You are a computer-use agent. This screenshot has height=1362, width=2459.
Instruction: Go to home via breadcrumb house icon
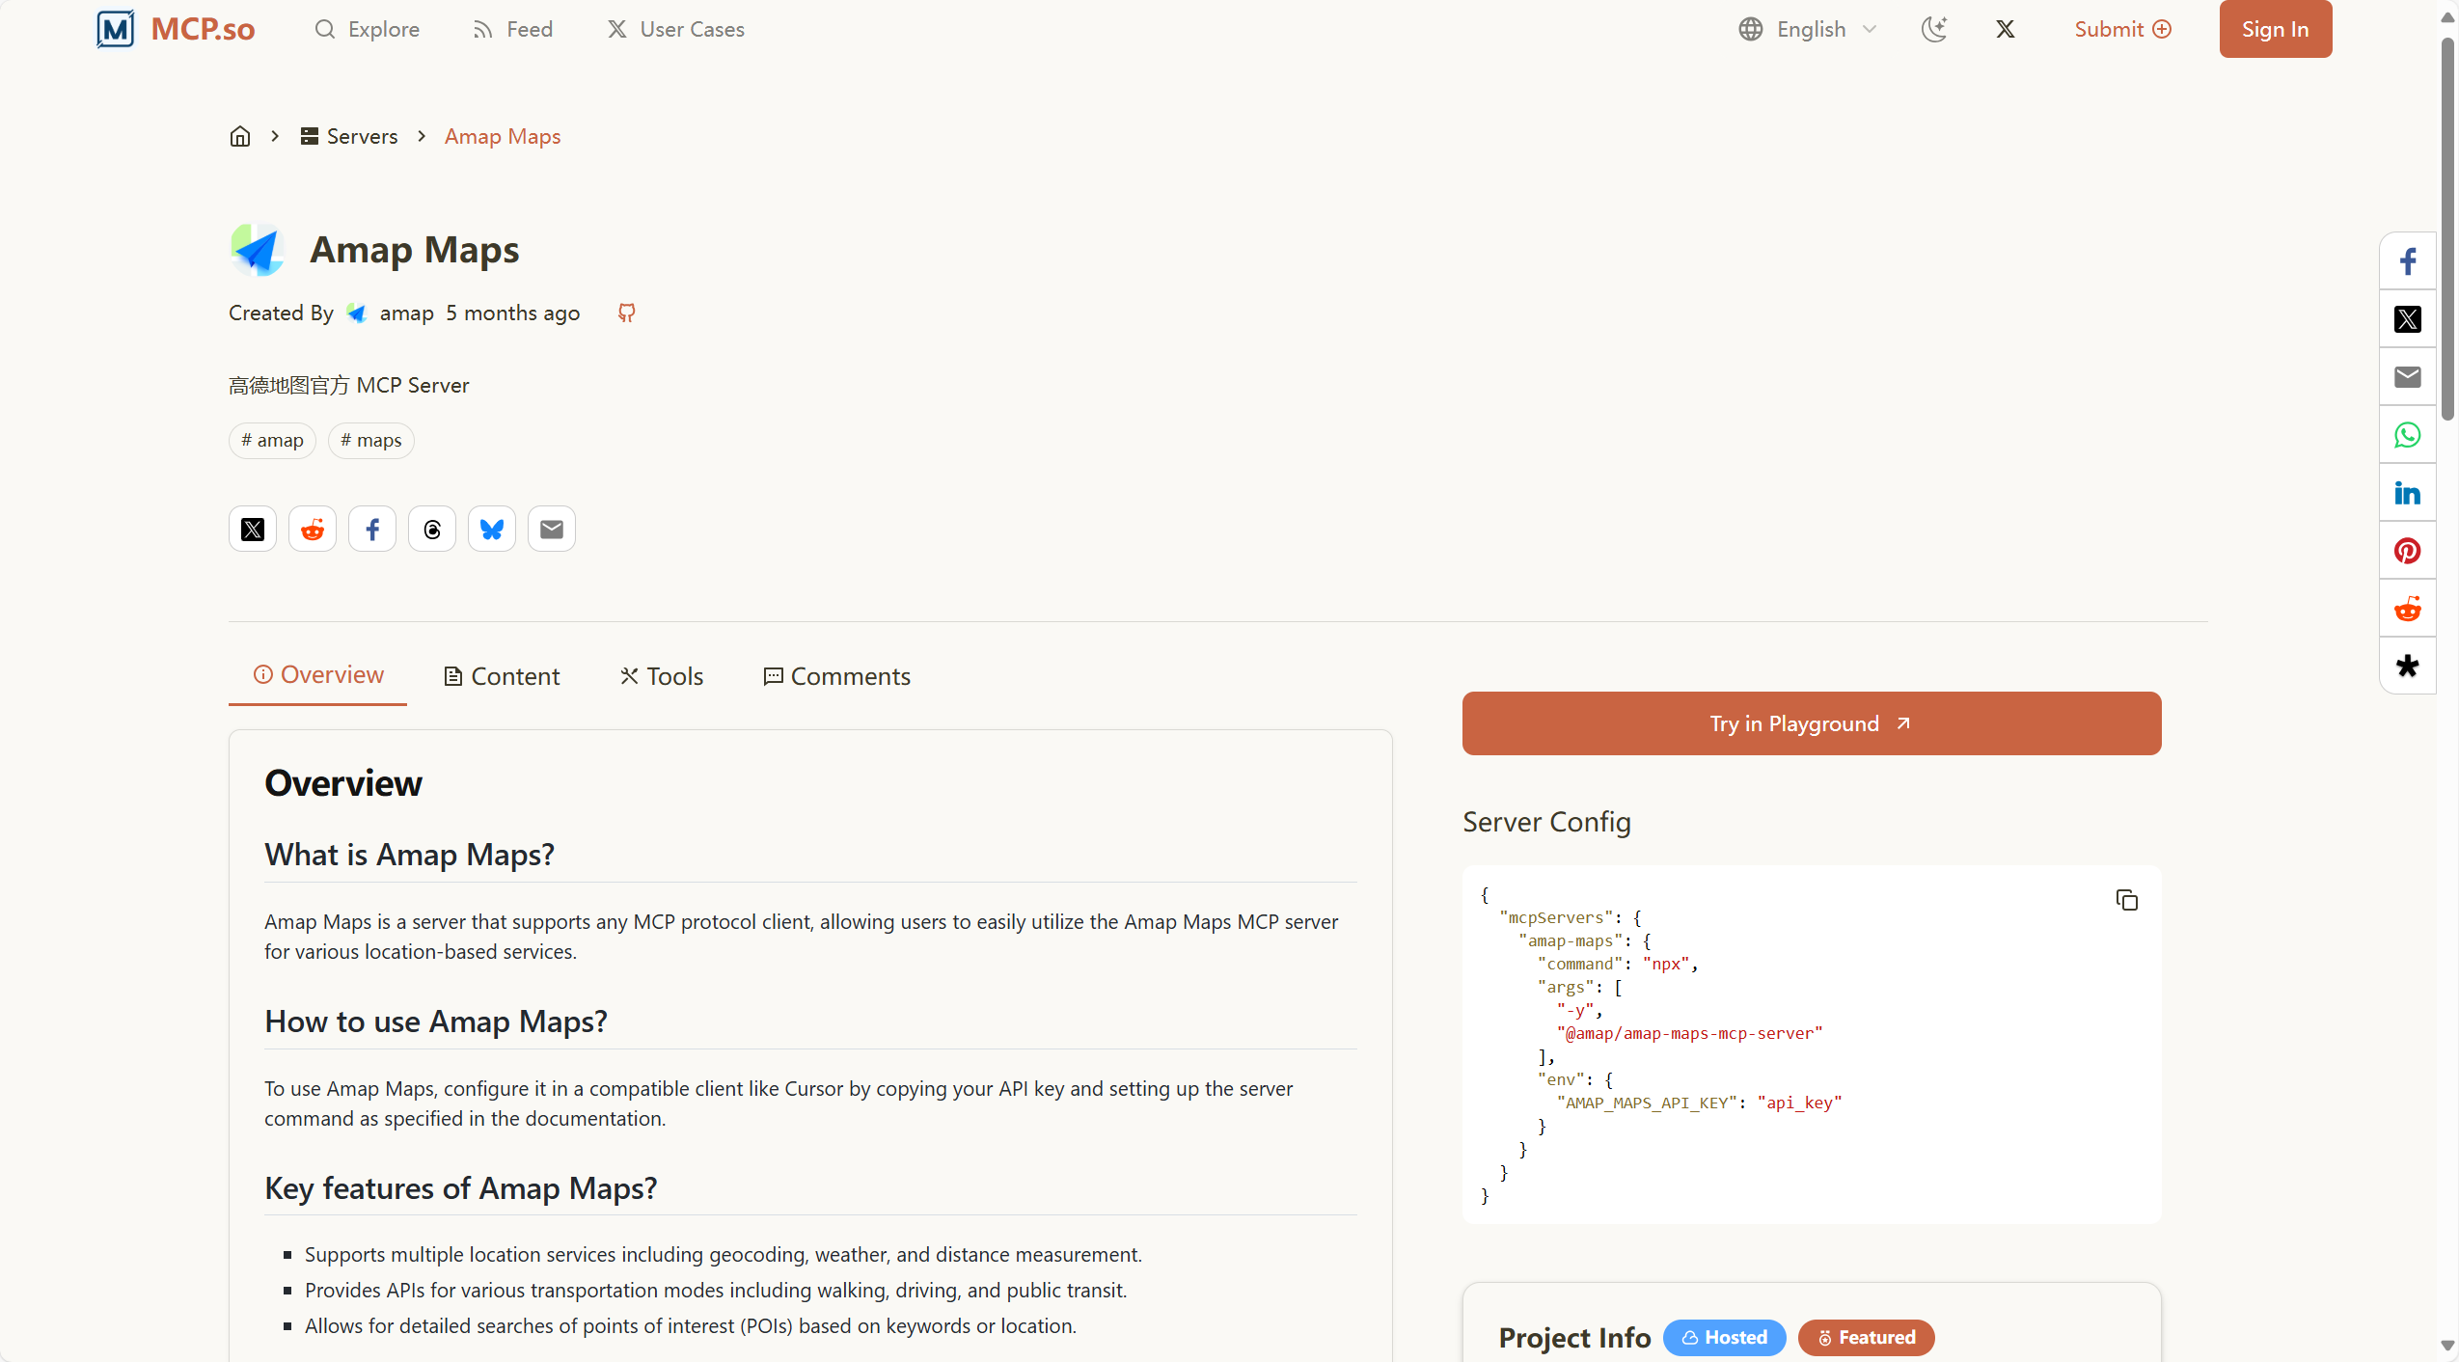(240, 136)
